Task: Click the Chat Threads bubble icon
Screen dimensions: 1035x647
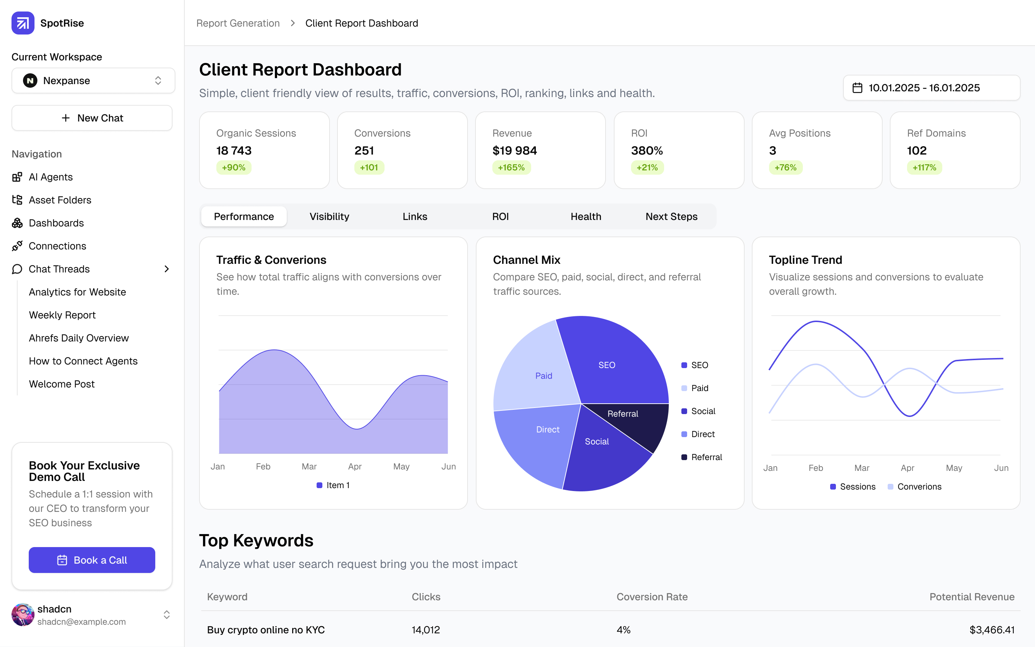Action: tap(17, 269)
